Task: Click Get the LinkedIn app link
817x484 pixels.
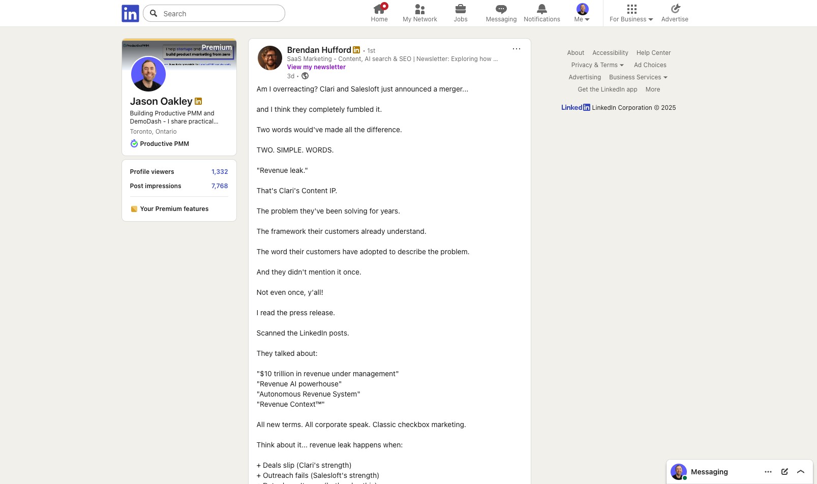Action: point(608,89)
